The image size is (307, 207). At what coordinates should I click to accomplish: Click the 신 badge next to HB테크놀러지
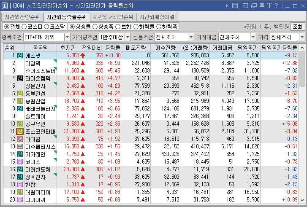[x=19, y=109]
